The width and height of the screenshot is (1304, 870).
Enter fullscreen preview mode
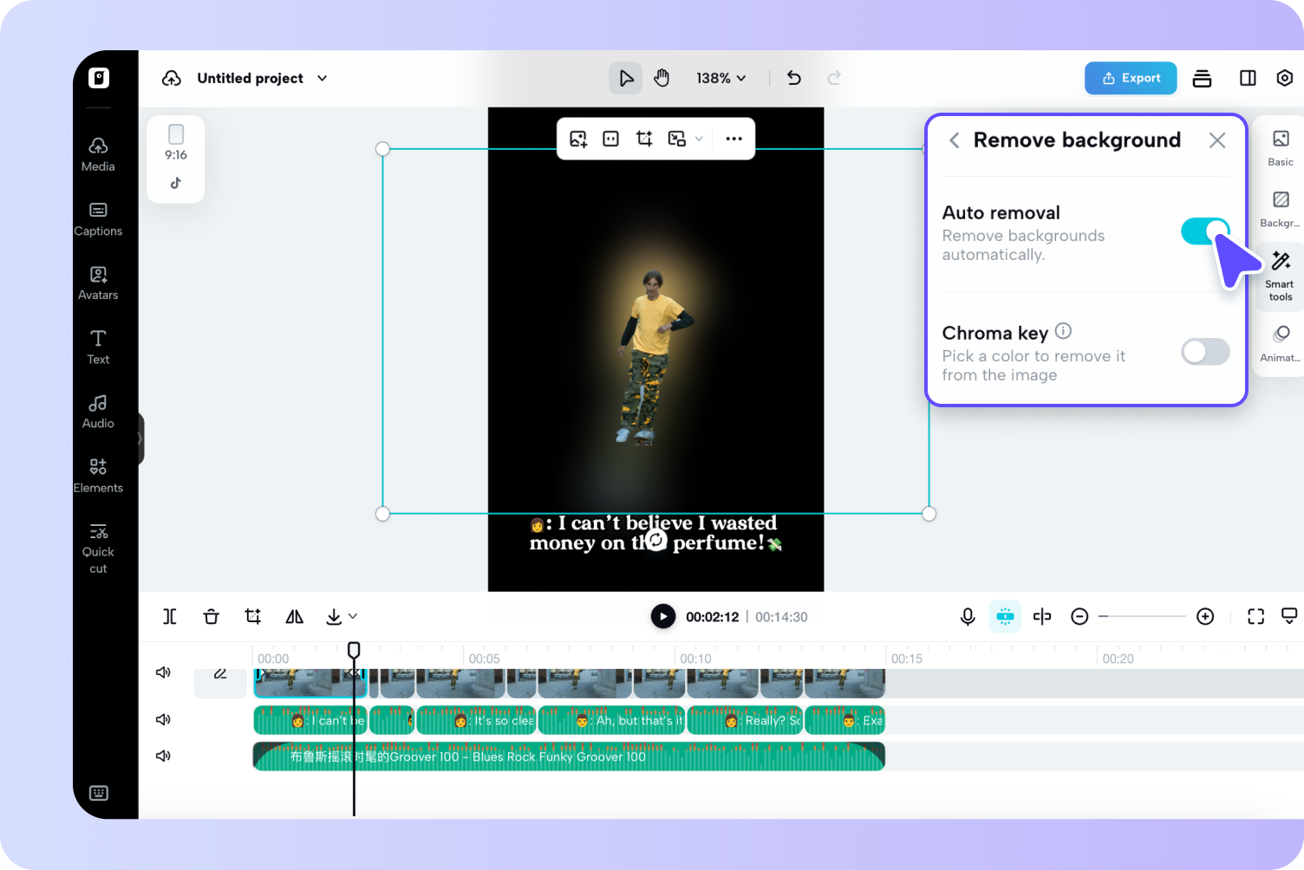1255,616
